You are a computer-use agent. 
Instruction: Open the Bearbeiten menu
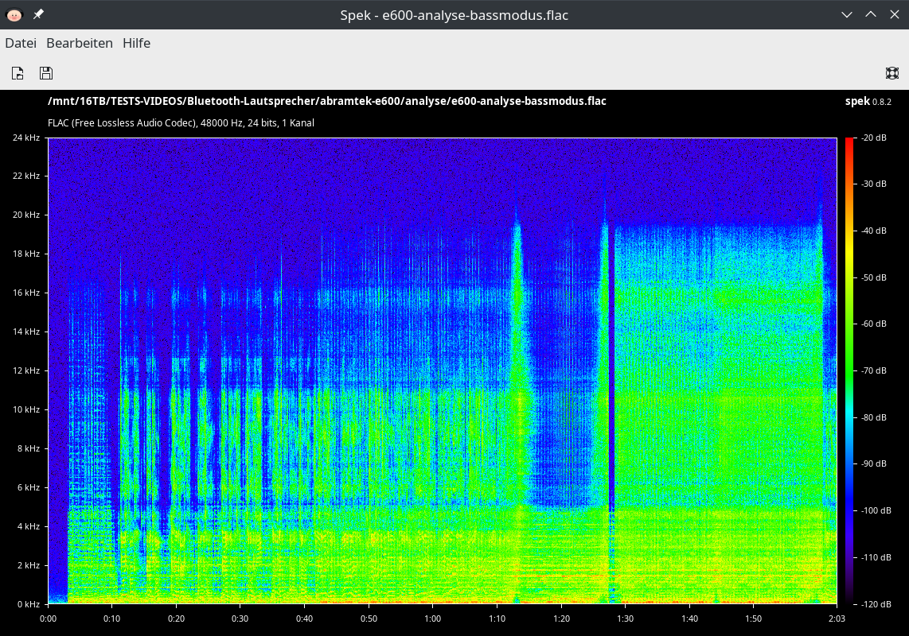80,44
